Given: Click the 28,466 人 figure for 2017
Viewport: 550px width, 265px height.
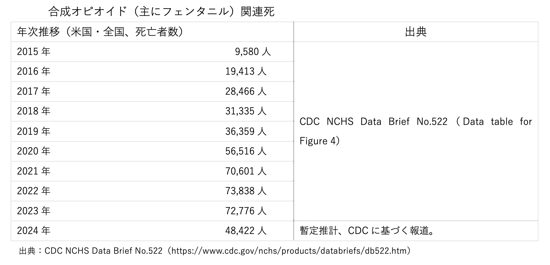Looking at the screenshot, I should [246, 92].
